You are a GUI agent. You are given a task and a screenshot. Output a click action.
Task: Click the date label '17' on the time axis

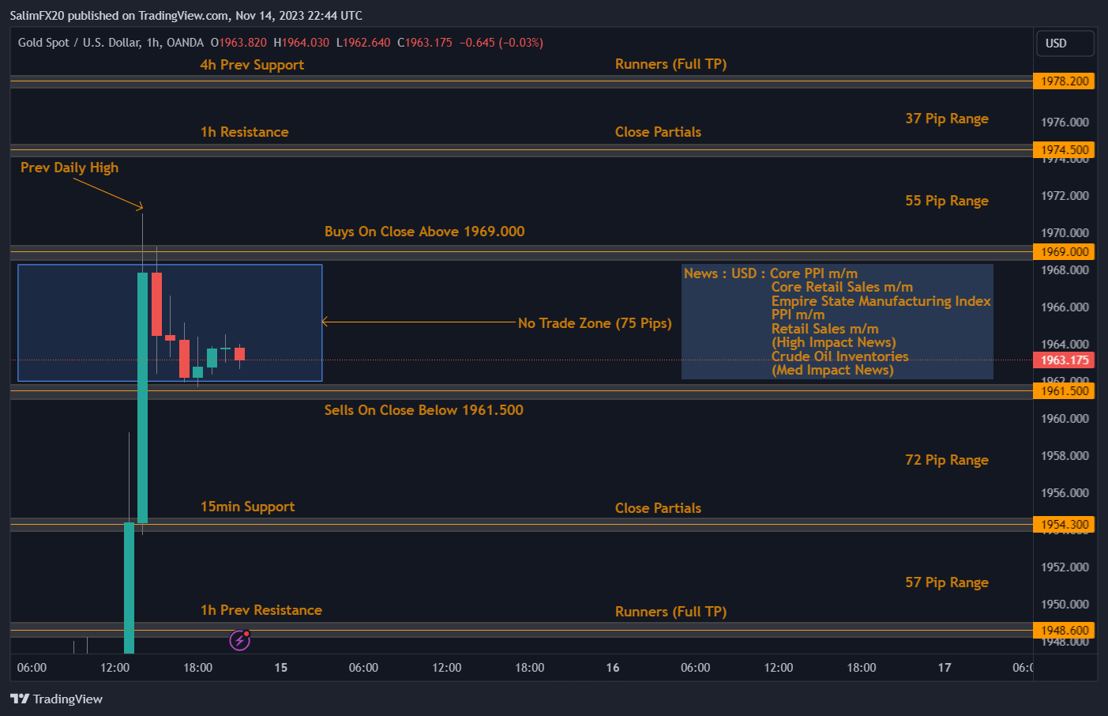tap(945, 668)
